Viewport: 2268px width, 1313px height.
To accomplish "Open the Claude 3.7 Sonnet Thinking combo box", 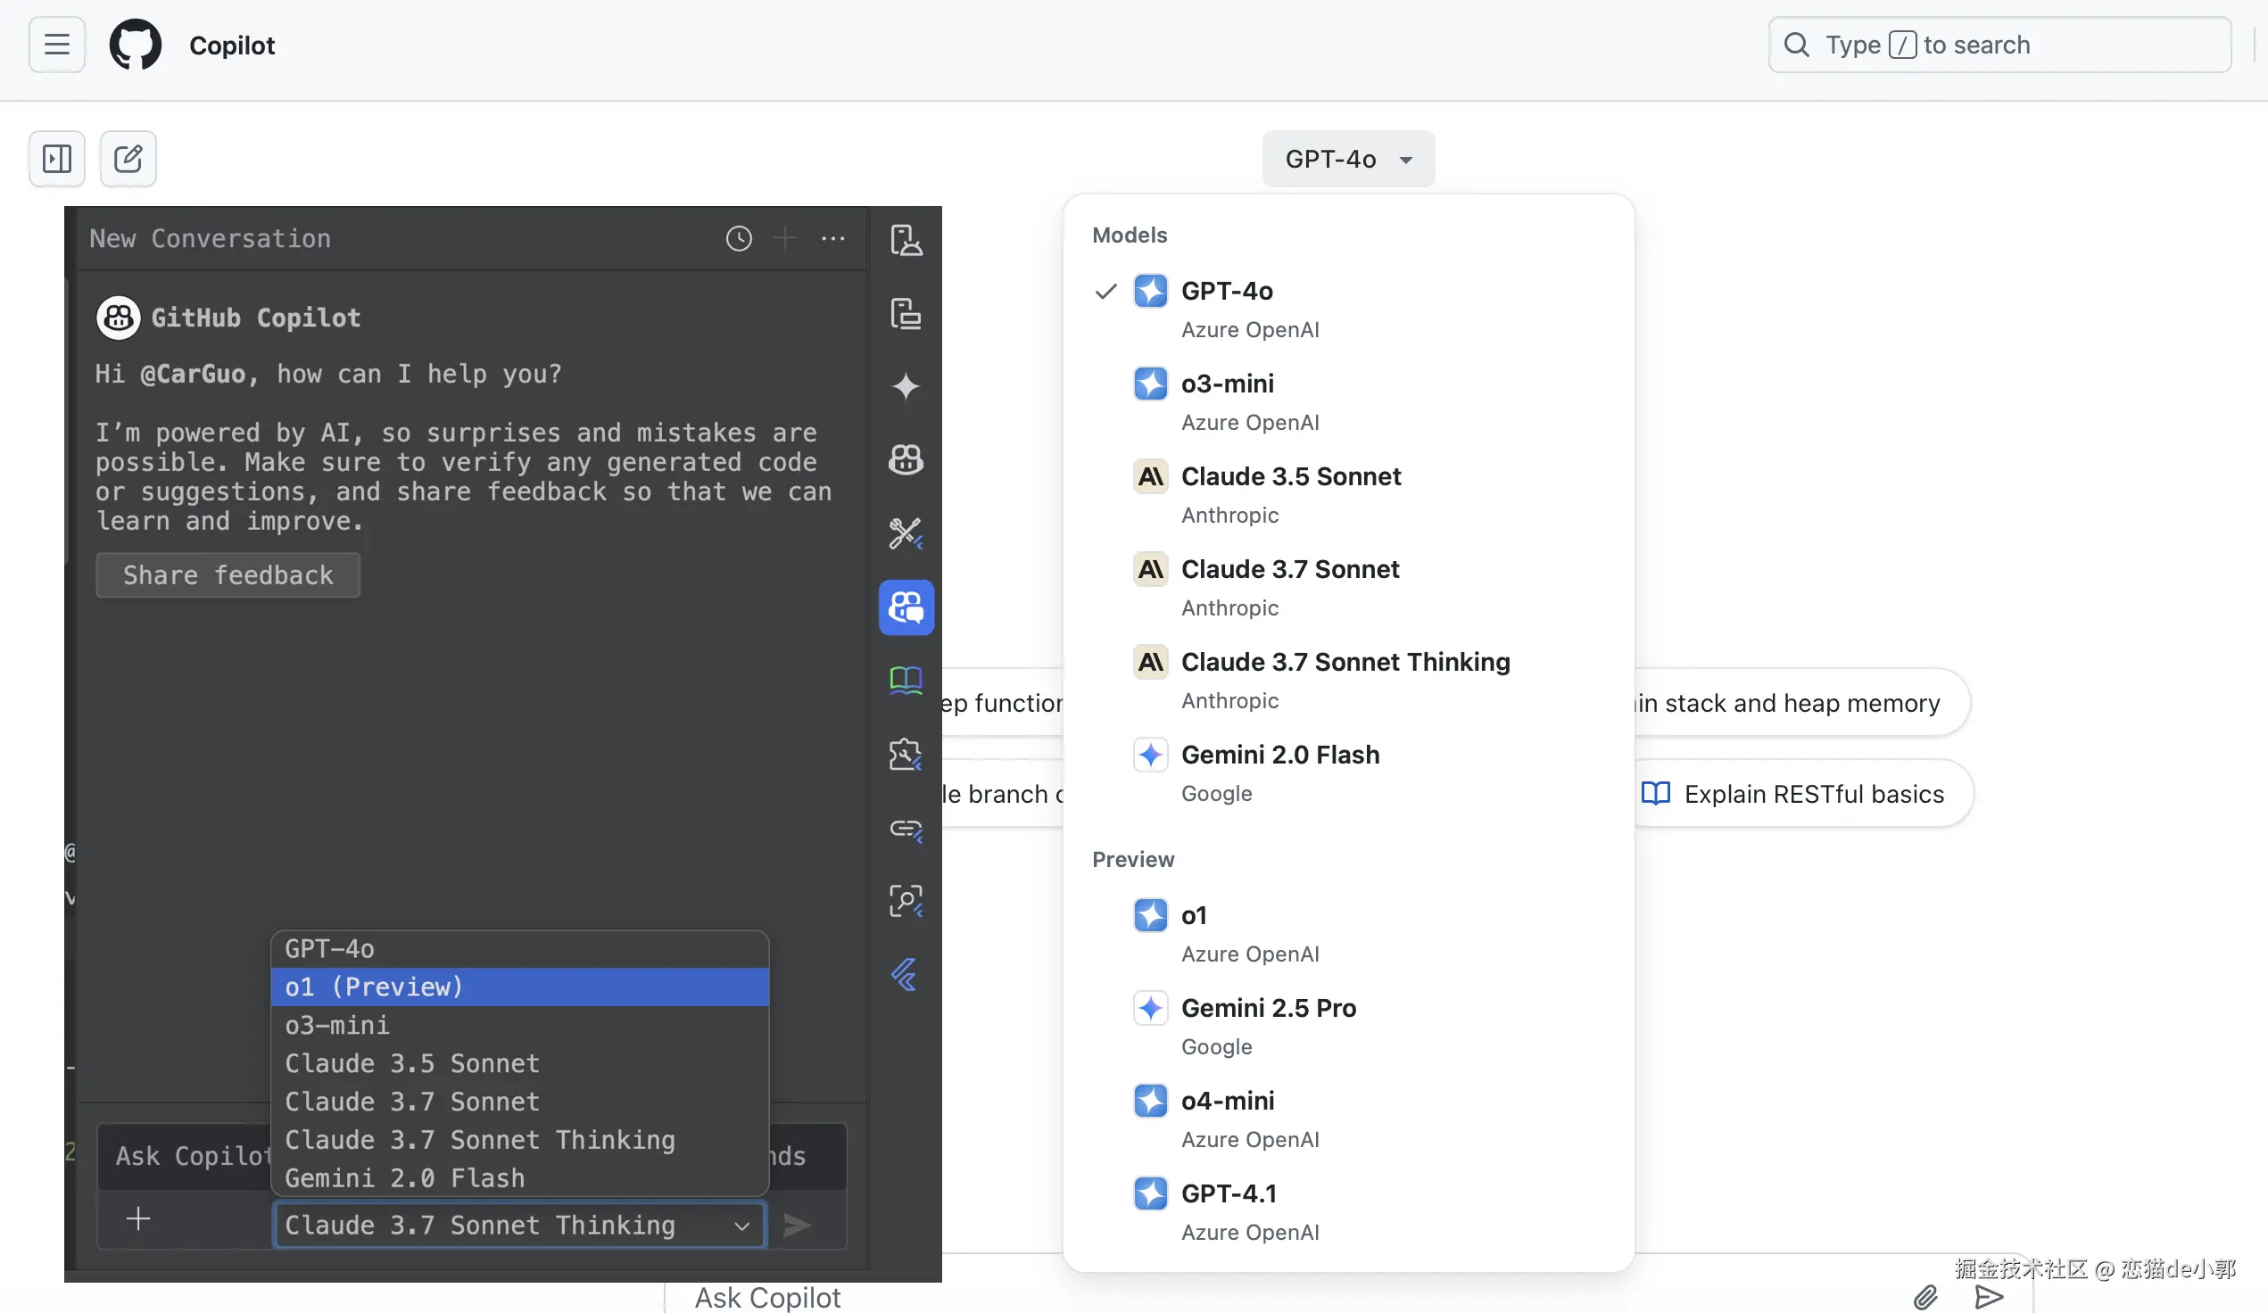I will [x=518, y=1225].
